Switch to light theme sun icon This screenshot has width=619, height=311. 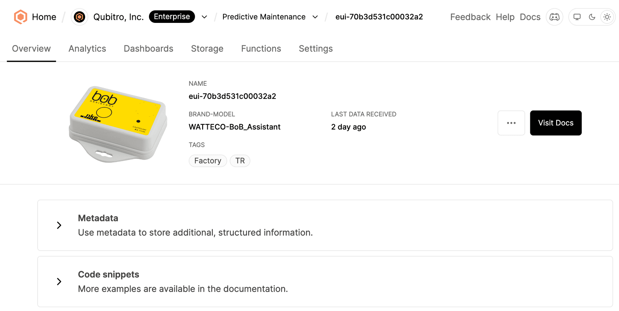[607, 17]
